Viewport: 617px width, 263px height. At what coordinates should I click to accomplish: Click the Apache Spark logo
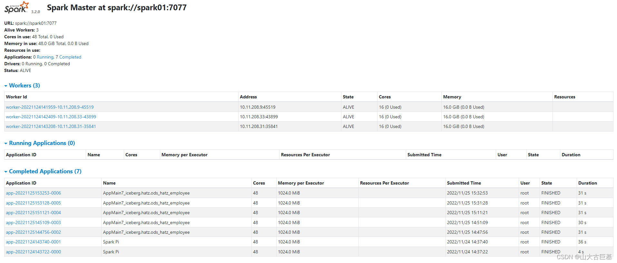point(17,7)
